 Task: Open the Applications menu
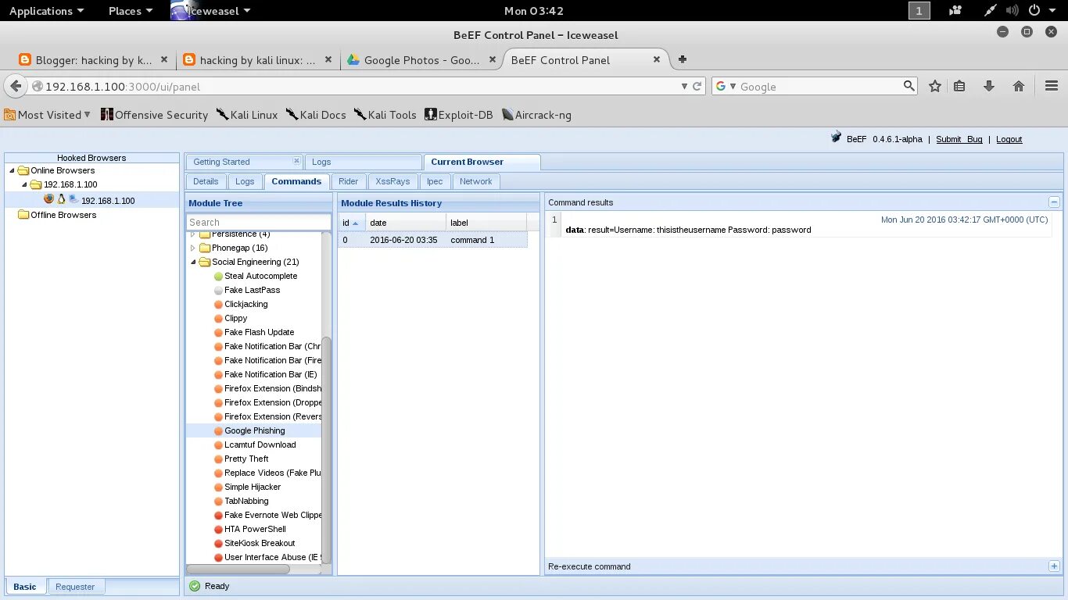tap(46, 11)
